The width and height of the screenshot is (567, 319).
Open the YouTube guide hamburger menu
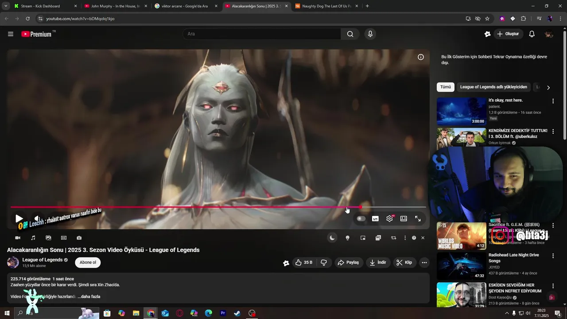coord(11,34)
